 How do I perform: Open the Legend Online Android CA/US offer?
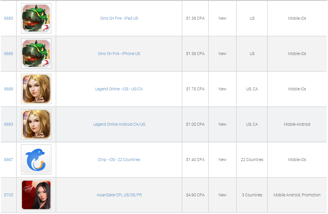click(x=119, y=124)
